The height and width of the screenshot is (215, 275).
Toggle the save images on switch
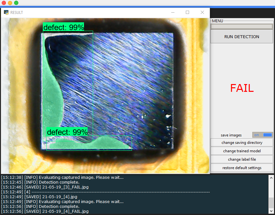pos(263,135)
